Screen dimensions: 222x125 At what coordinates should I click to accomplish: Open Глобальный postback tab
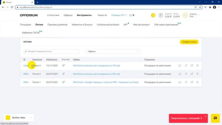(108, 25)
